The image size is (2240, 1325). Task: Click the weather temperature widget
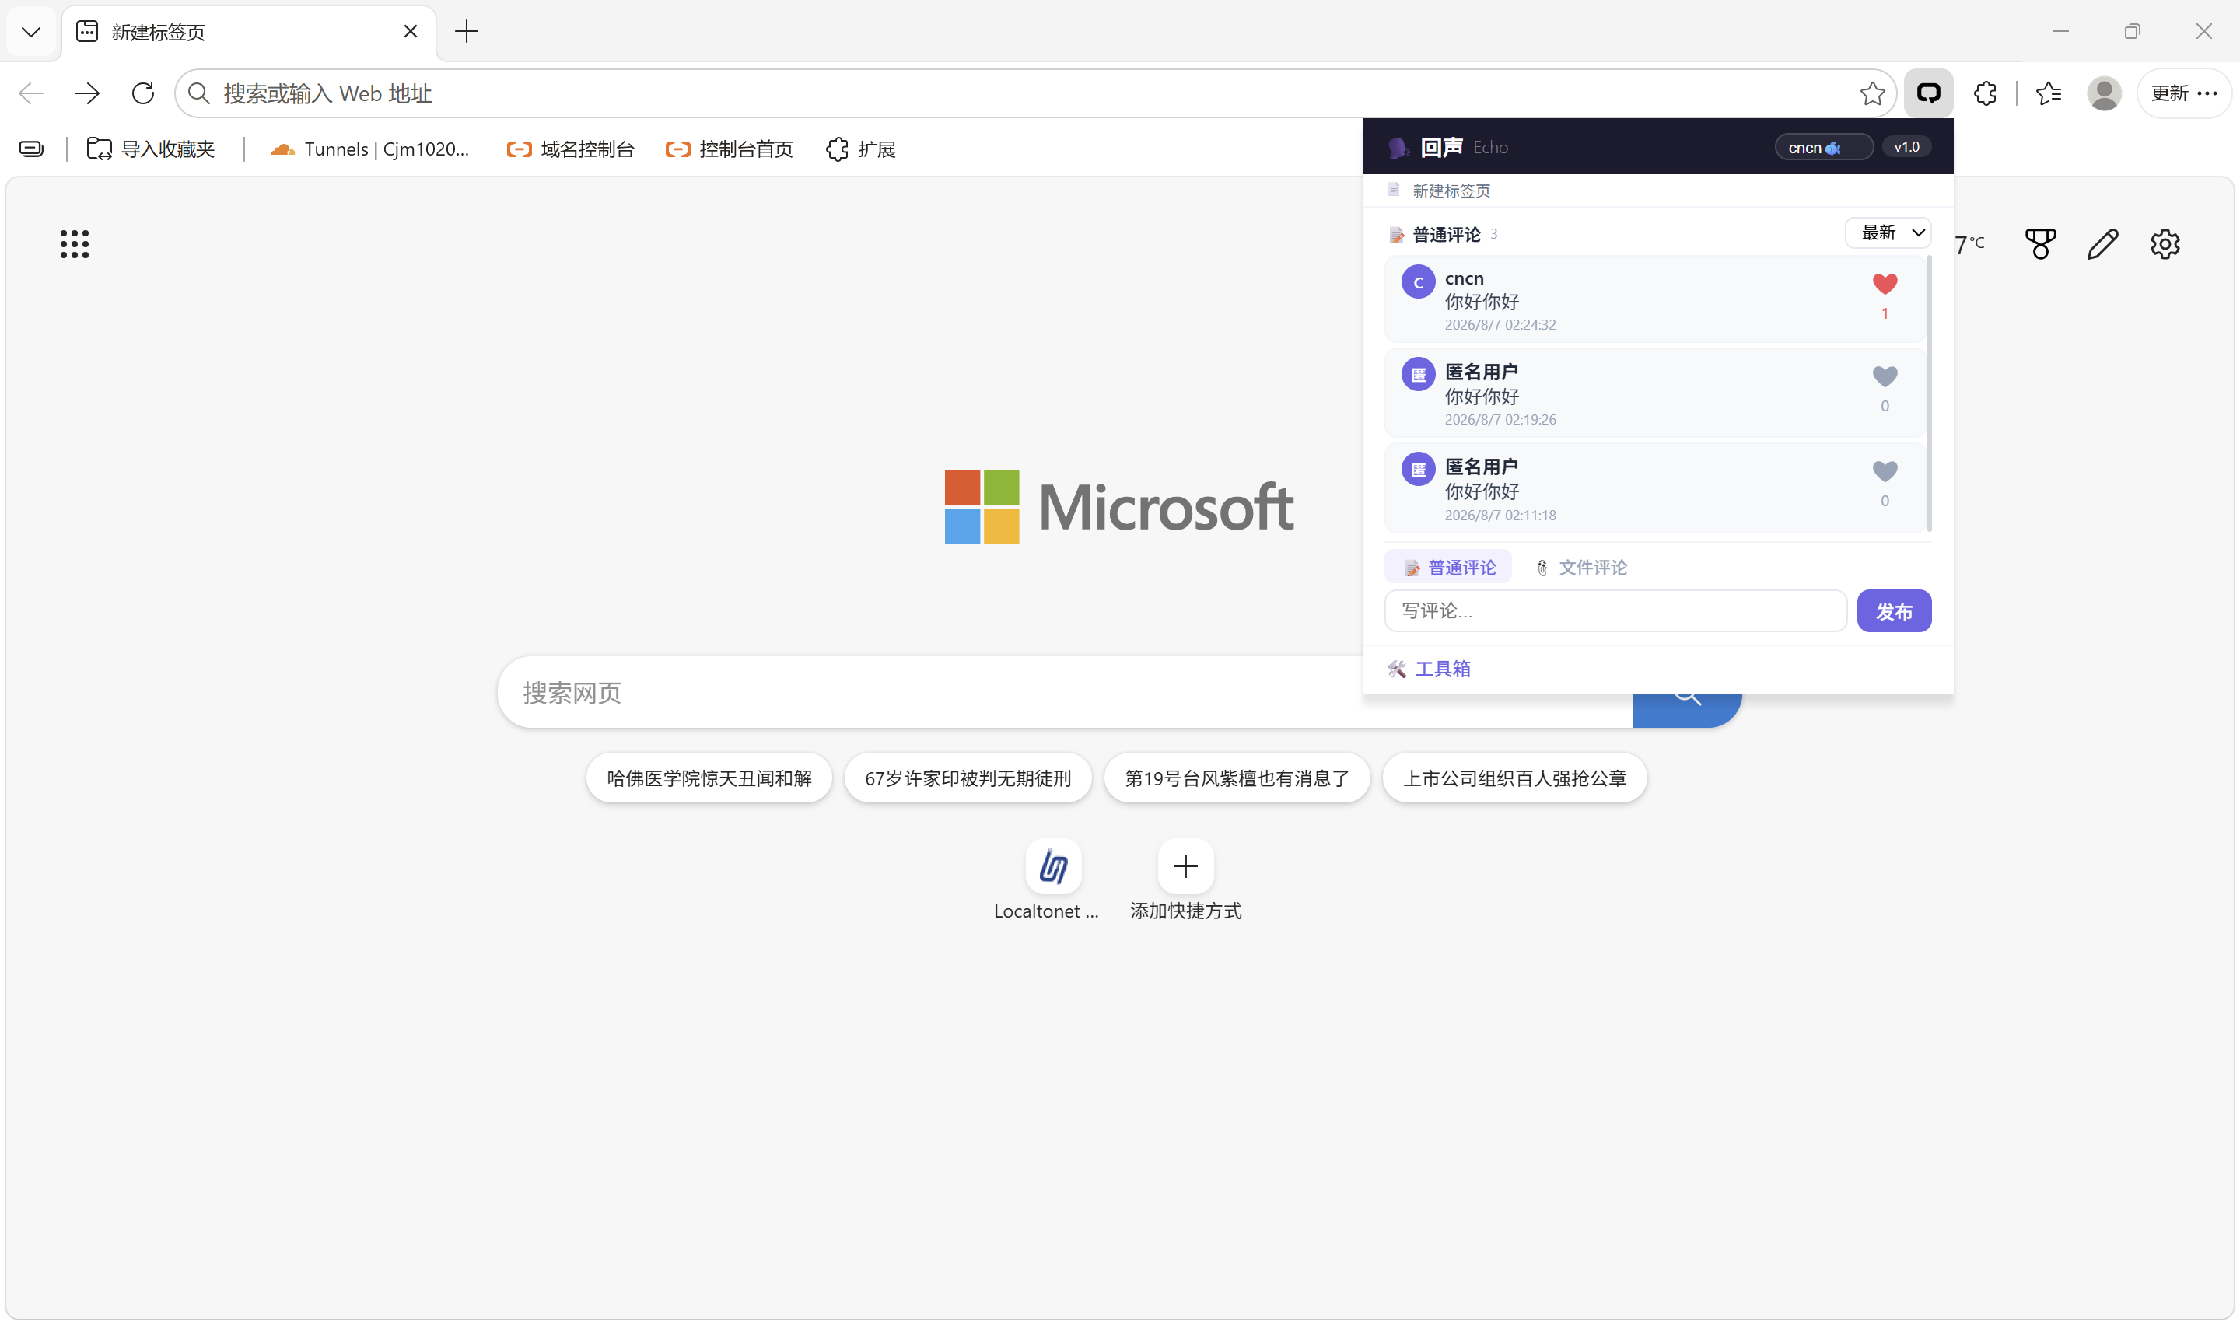[1969, 243]
